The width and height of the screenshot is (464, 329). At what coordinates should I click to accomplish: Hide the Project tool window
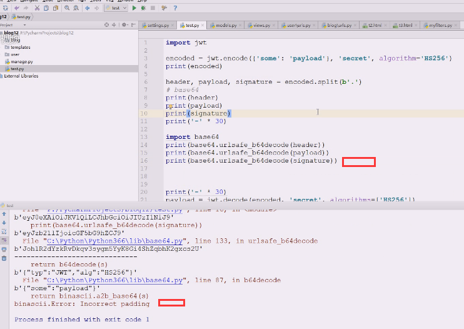[x=133, y=25]
